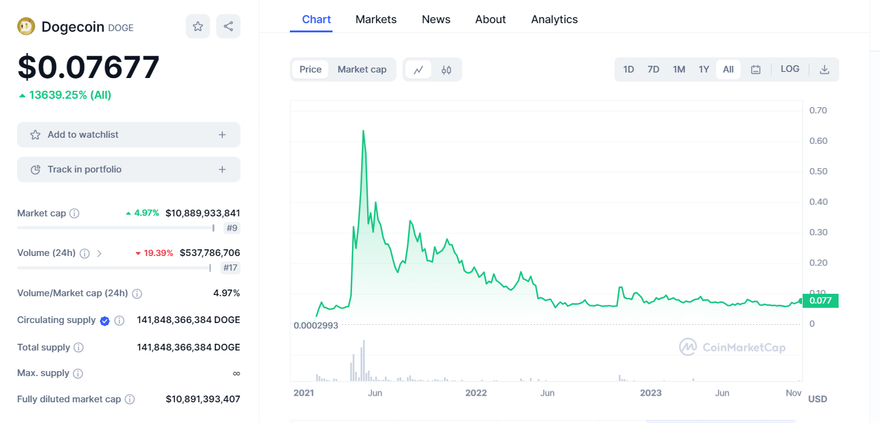Switch to the Analytics tab
The image size is (880, 423).
tap(554, 20)
